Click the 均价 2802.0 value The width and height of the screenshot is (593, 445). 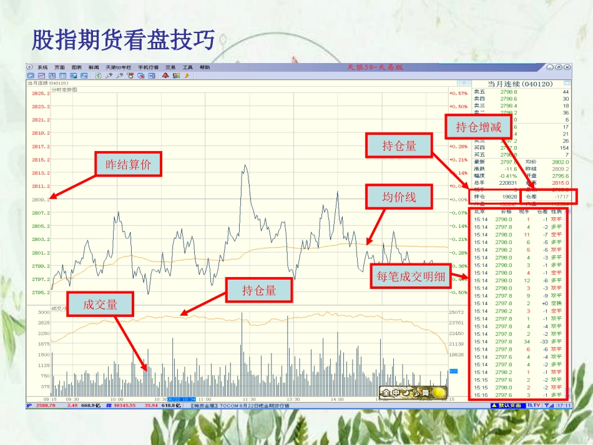(560, 162)
